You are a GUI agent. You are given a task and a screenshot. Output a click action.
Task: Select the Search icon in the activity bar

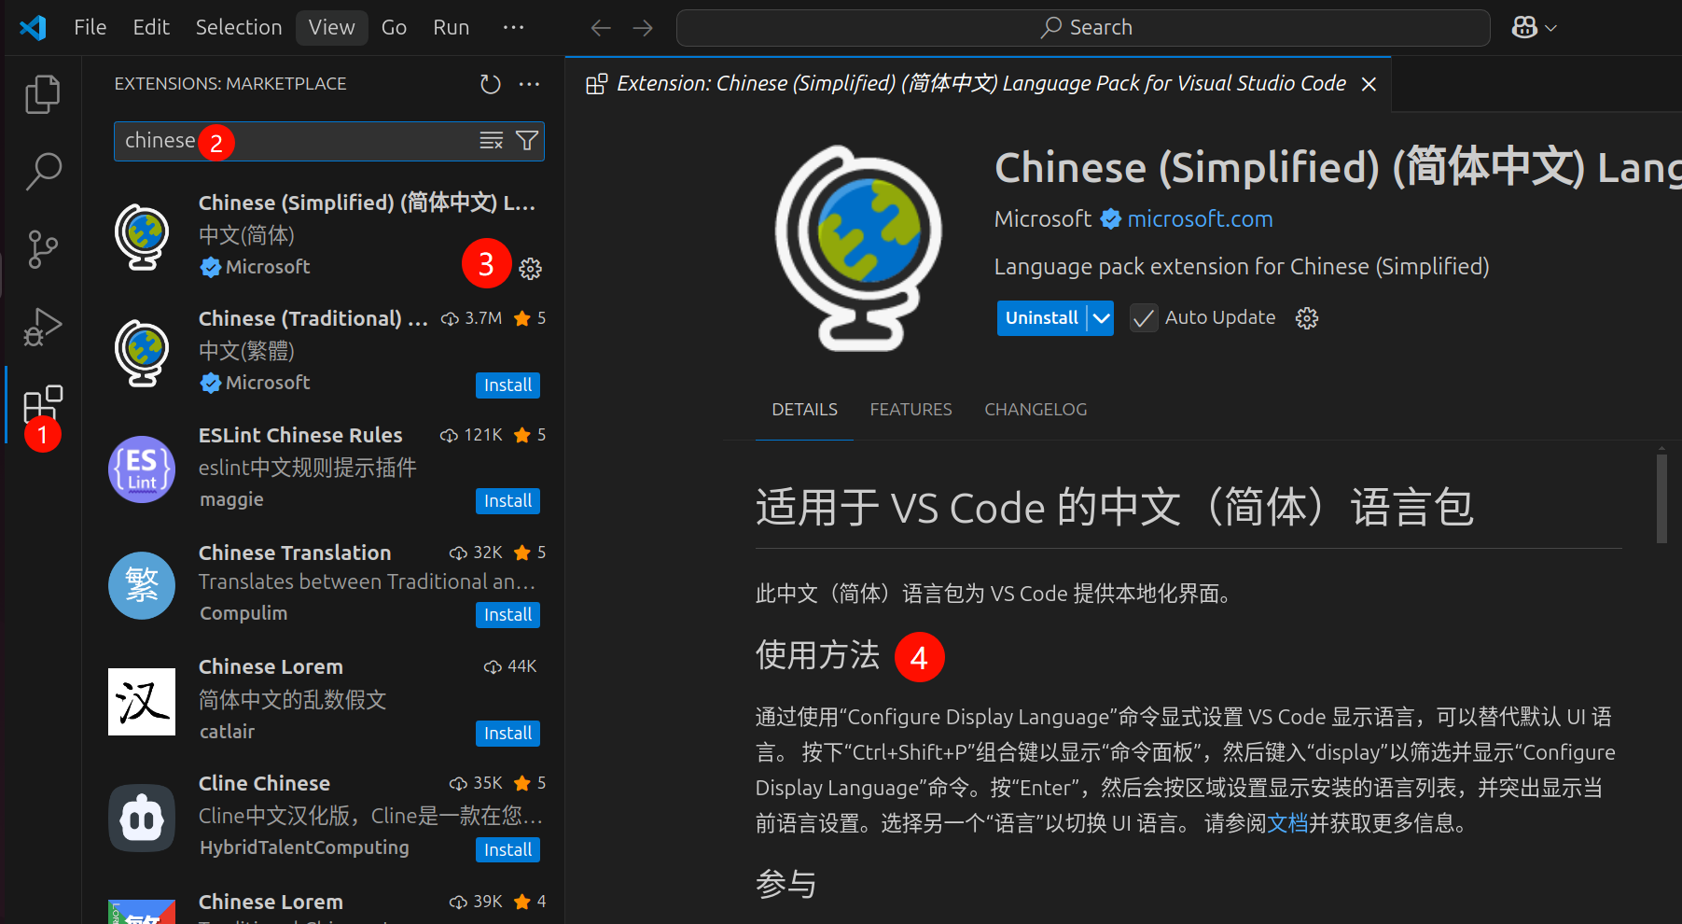(42, 172)
